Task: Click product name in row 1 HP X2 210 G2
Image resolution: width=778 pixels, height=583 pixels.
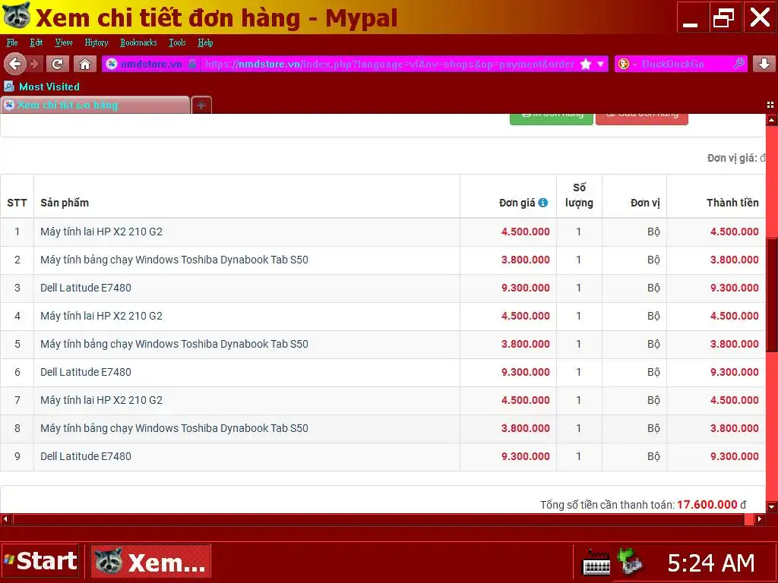Action: point(101,232)
